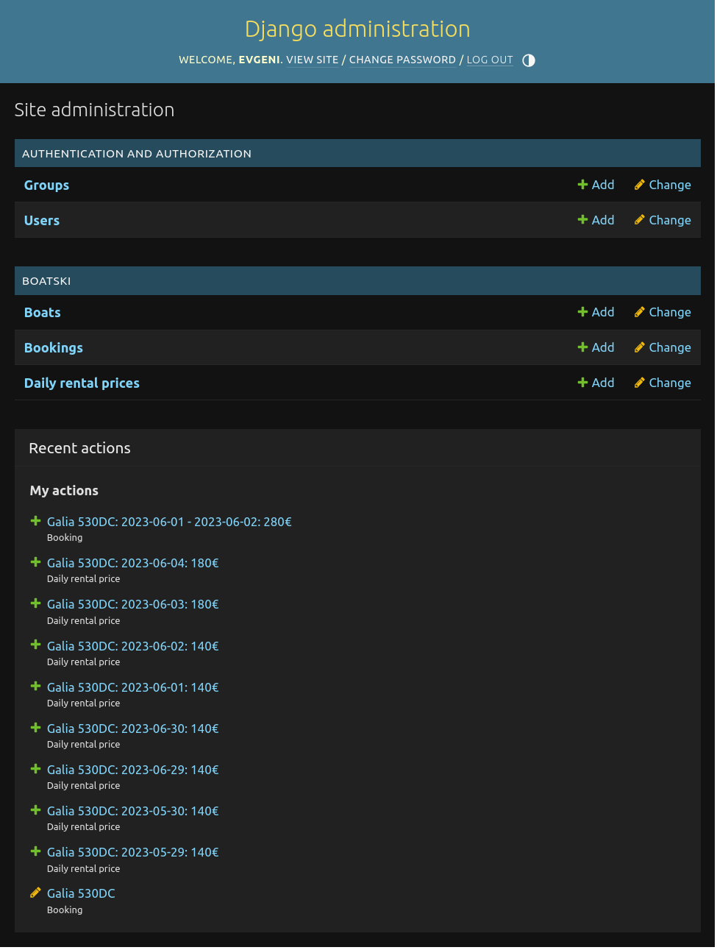Click the My actions heading
Screen dimensions: 717x950
pos(64,491)
